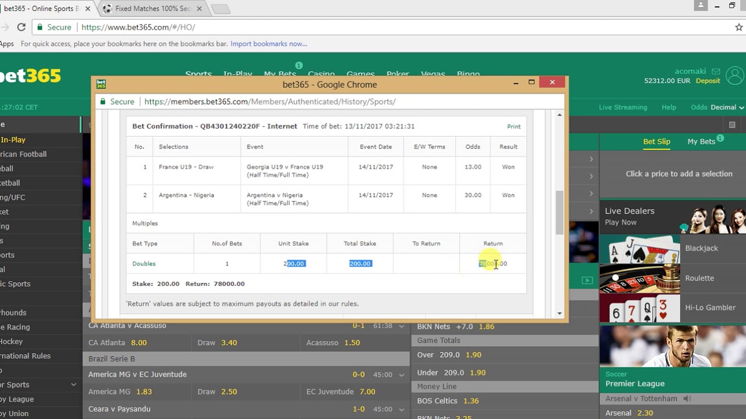Switch to the My Bets tab in slip panel
The height and width of the screenshot is (419, 746).
pyautogui.click(x=701, y=141)
